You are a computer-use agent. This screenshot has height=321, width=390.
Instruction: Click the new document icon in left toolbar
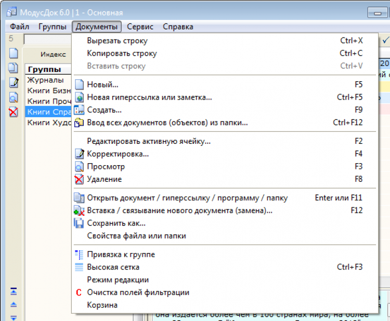click(x=14, y=53)
